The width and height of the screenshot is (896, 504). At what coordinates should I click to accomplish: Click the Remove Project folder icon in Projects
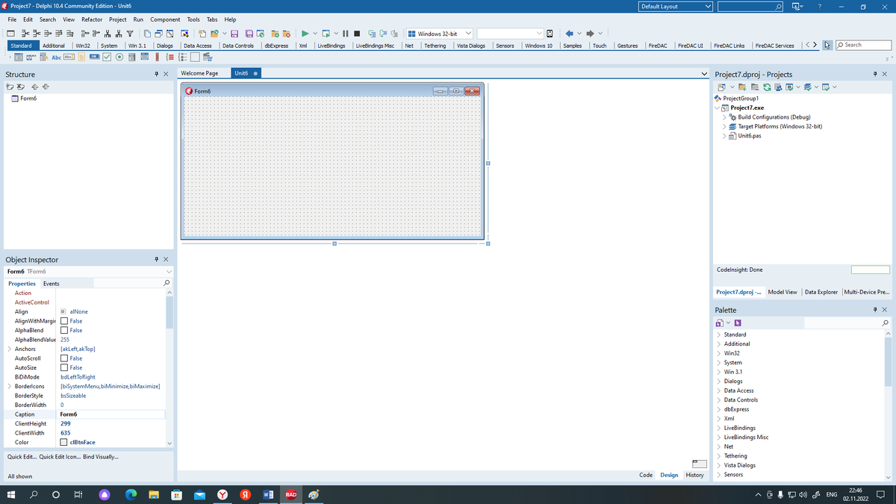click(x=755, y=87)
